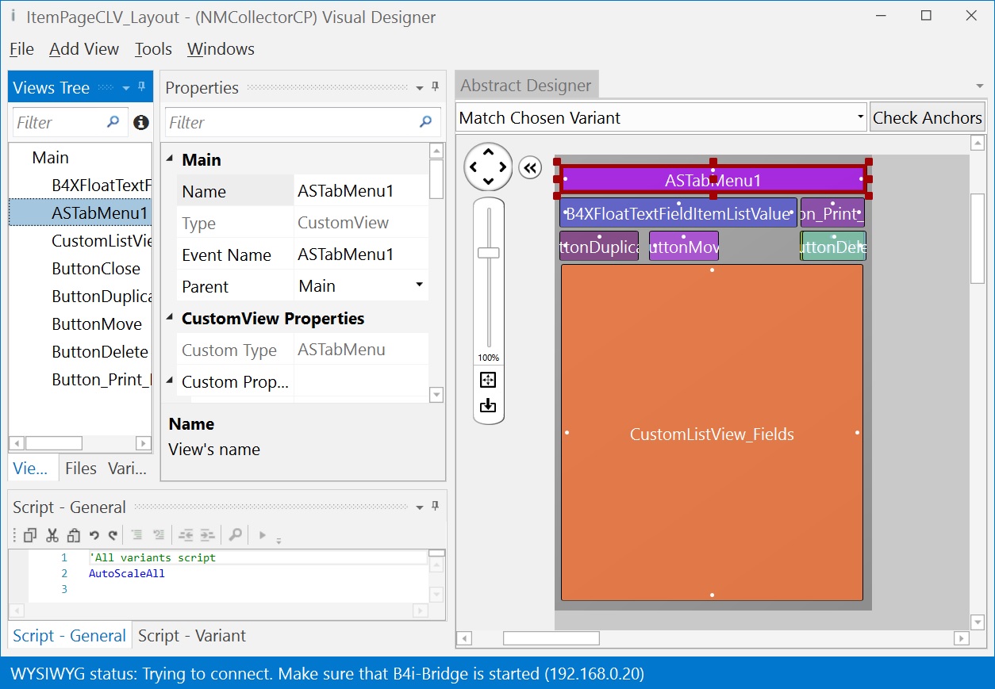995x689 pixels.
Task: Select CustomListView_Fields in designer canvas
Action: point(712,433)
